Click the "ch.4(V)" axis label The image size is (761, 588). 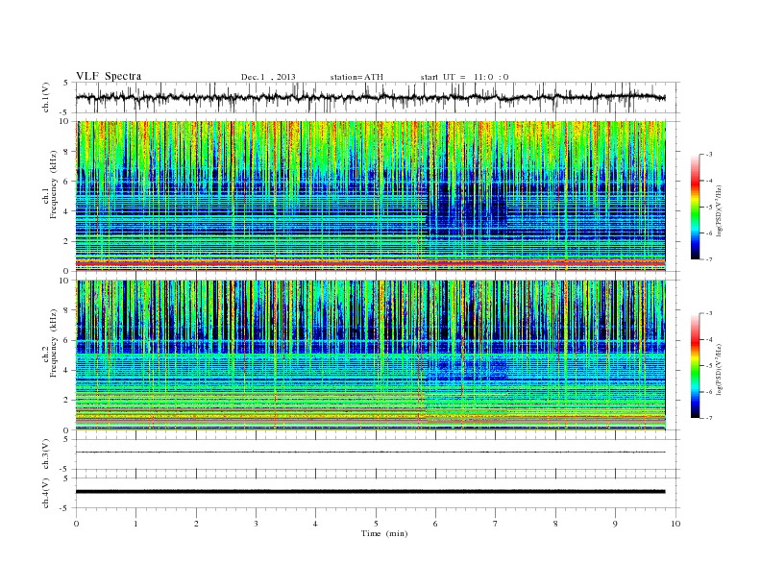[x=46, y=493]
